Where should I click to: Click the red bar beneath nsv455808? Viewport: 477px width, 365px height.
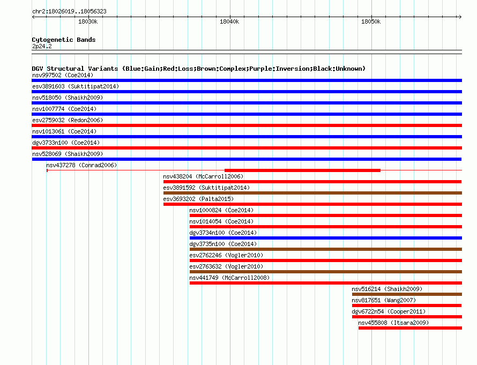click(410, 328)
